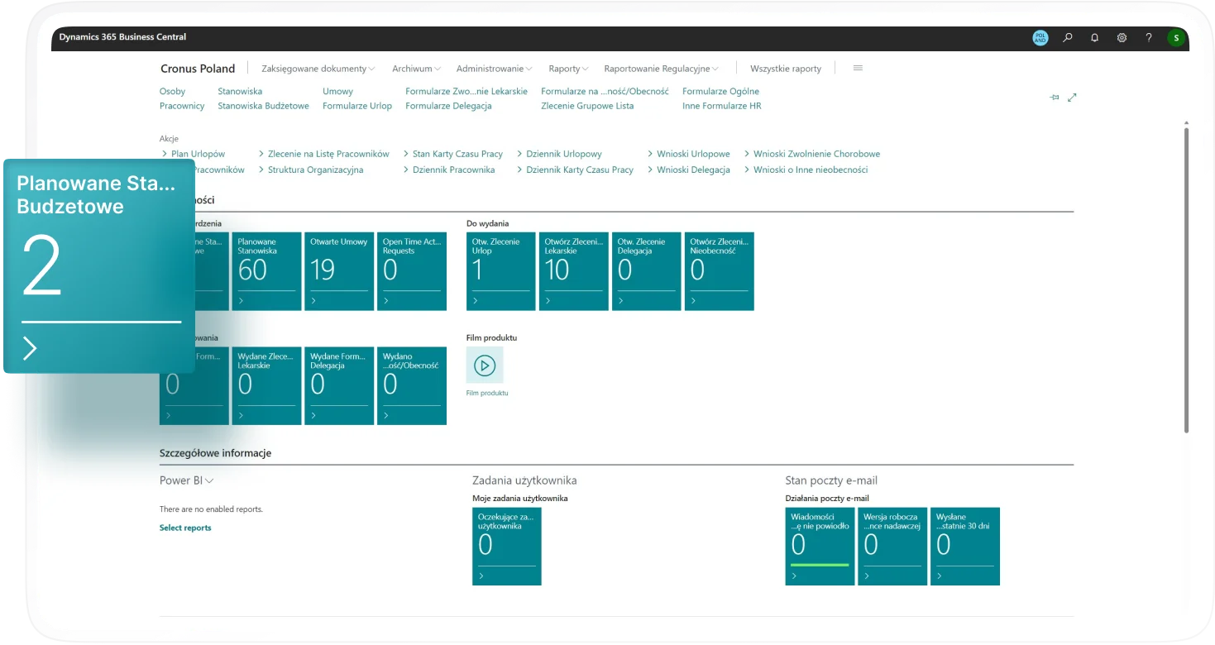The height and width of the screenshot is (645, 1215).
Task: Click the Select reports link
Action: click(185, 528)
